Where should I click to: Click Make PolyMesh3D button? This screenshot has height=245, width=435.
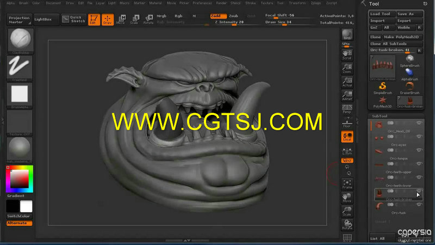402,37
